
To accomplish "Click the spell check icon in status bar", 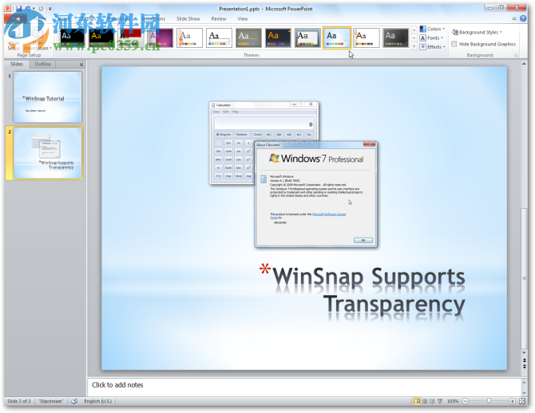I will point(74,401).
